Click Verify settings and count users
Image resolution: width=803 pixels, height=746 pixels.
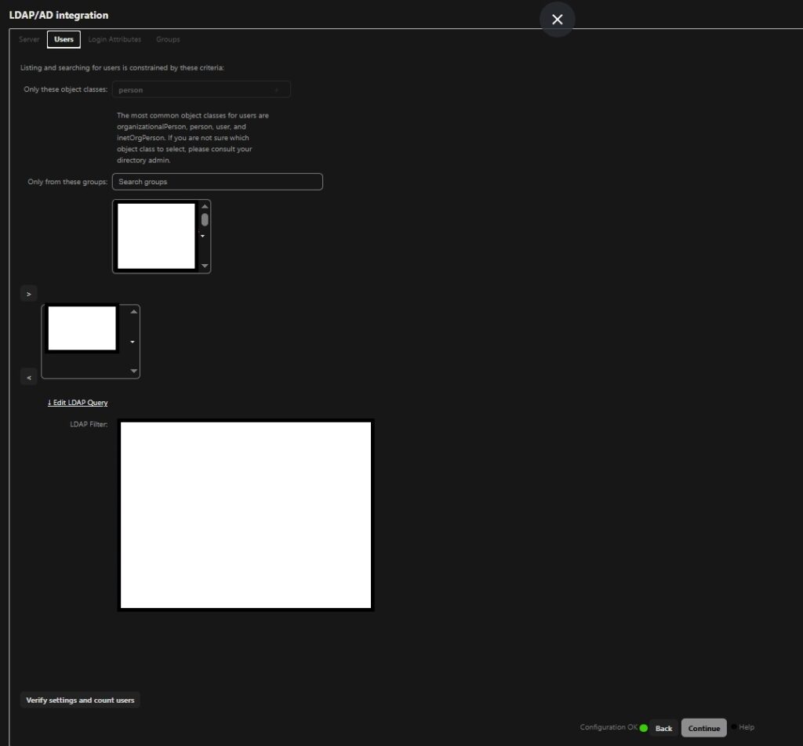80,700
